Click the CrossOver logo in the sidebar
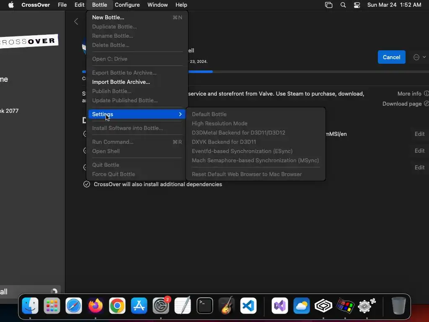The height and width of the screenshot is (322, 429). pos(29,42)
